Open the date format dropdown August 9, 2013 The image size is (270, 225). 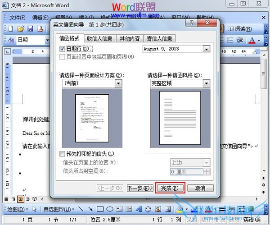point(207,49)
